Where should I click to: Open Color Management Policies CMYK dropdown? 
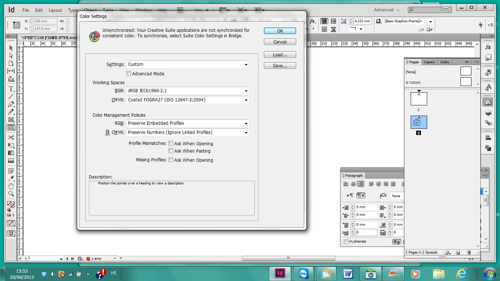point(188,132)
